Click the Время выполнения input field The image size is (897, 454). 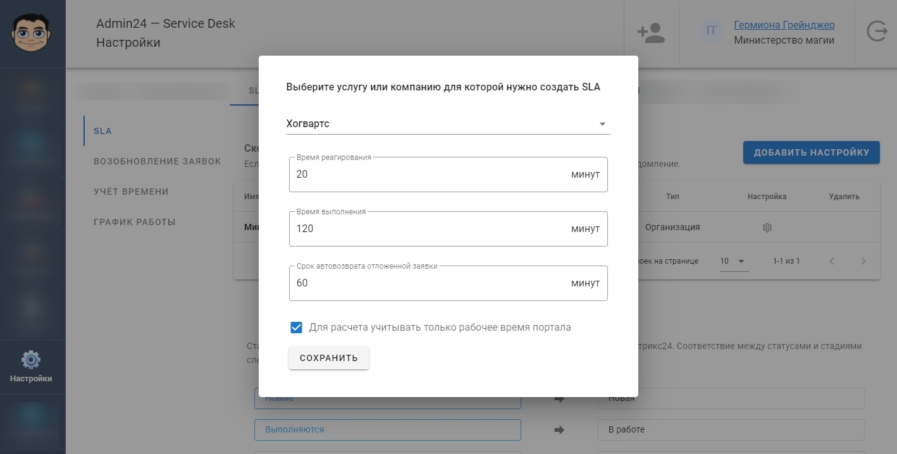(x=448, y=228)
